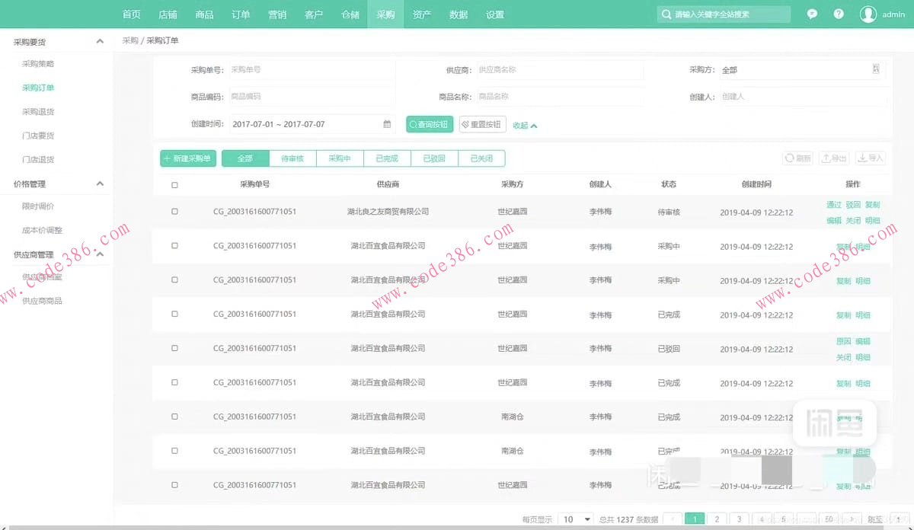914x530 pixels.
Task: Open the calendar icon next to 创建时间
Action: coord(387,123)
